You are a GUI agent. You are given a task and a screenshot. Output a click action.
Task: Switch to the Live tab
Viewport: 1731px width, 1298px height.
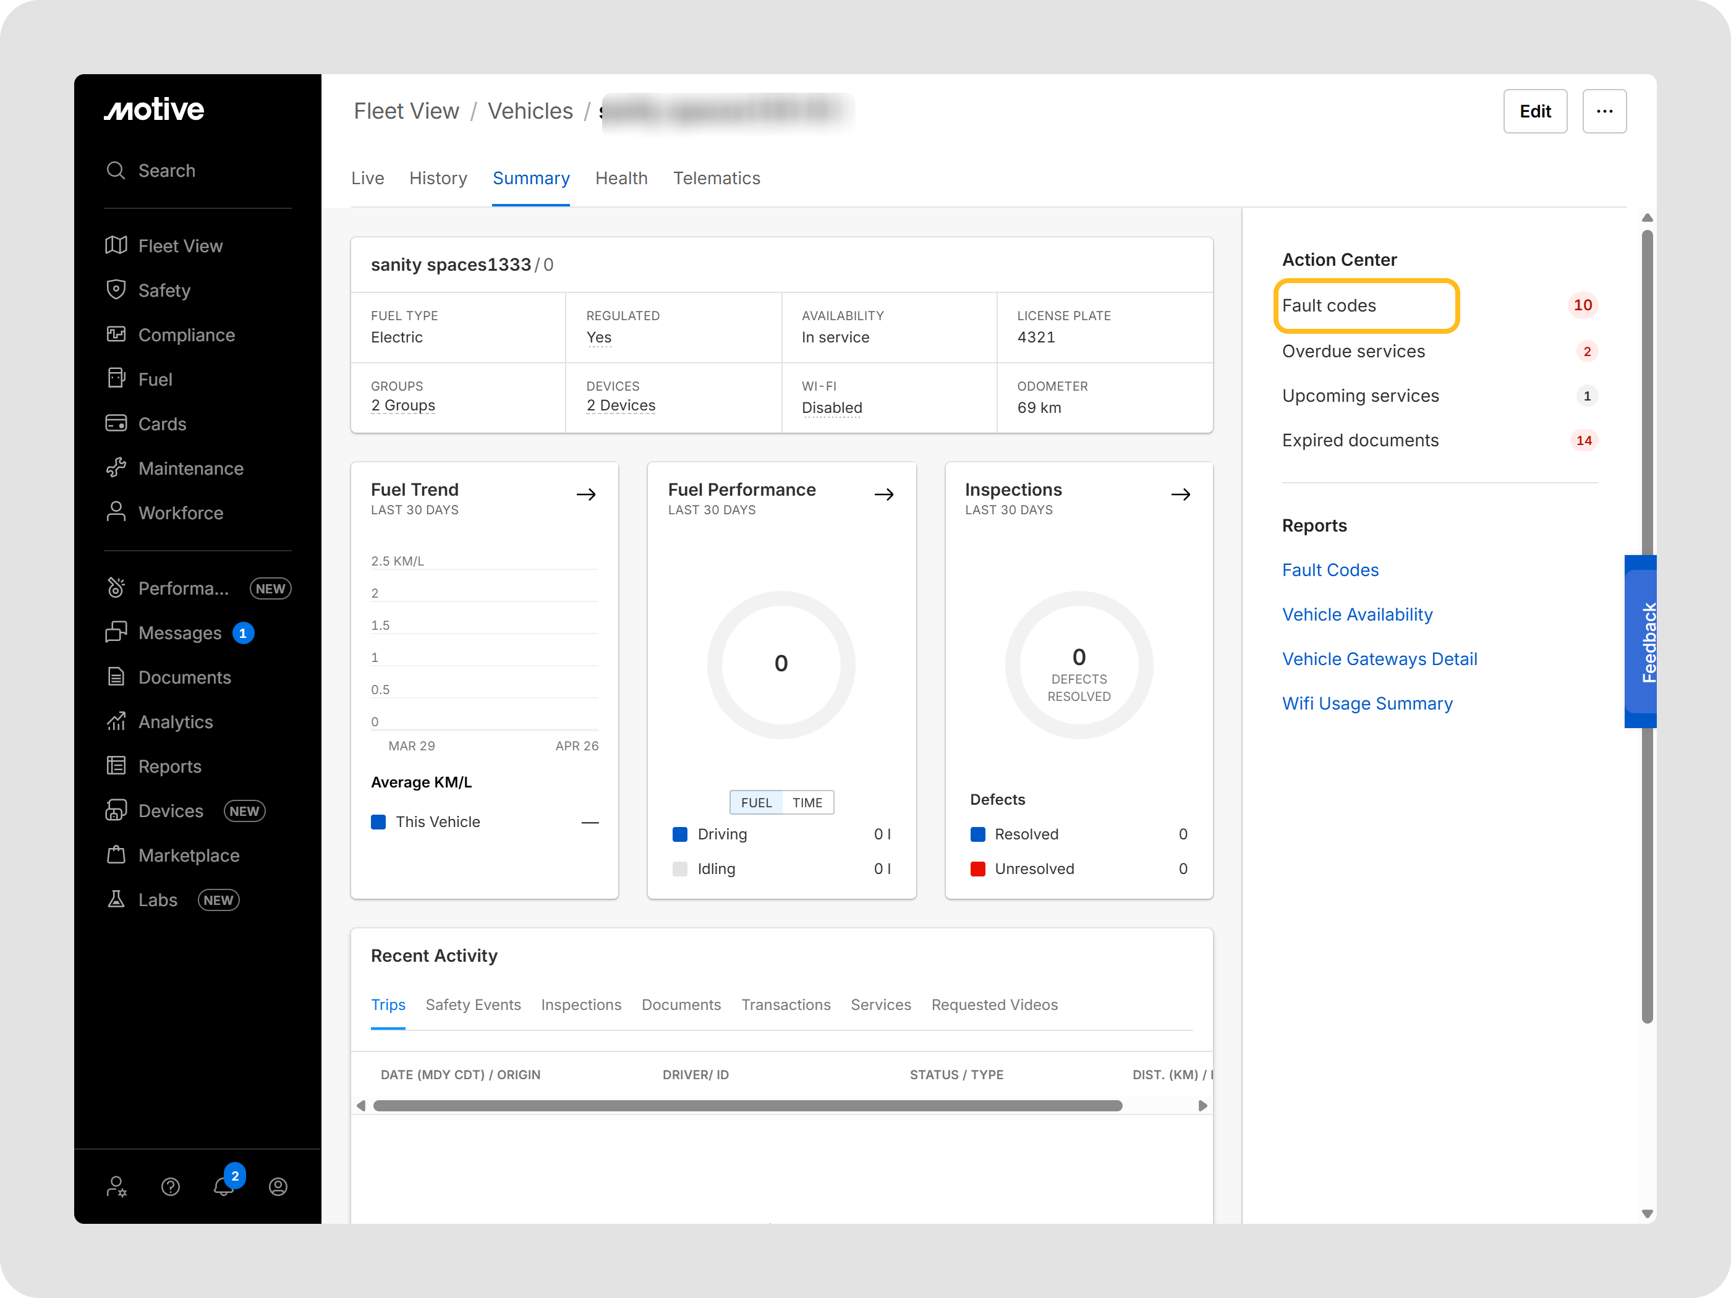coord(368,179)
